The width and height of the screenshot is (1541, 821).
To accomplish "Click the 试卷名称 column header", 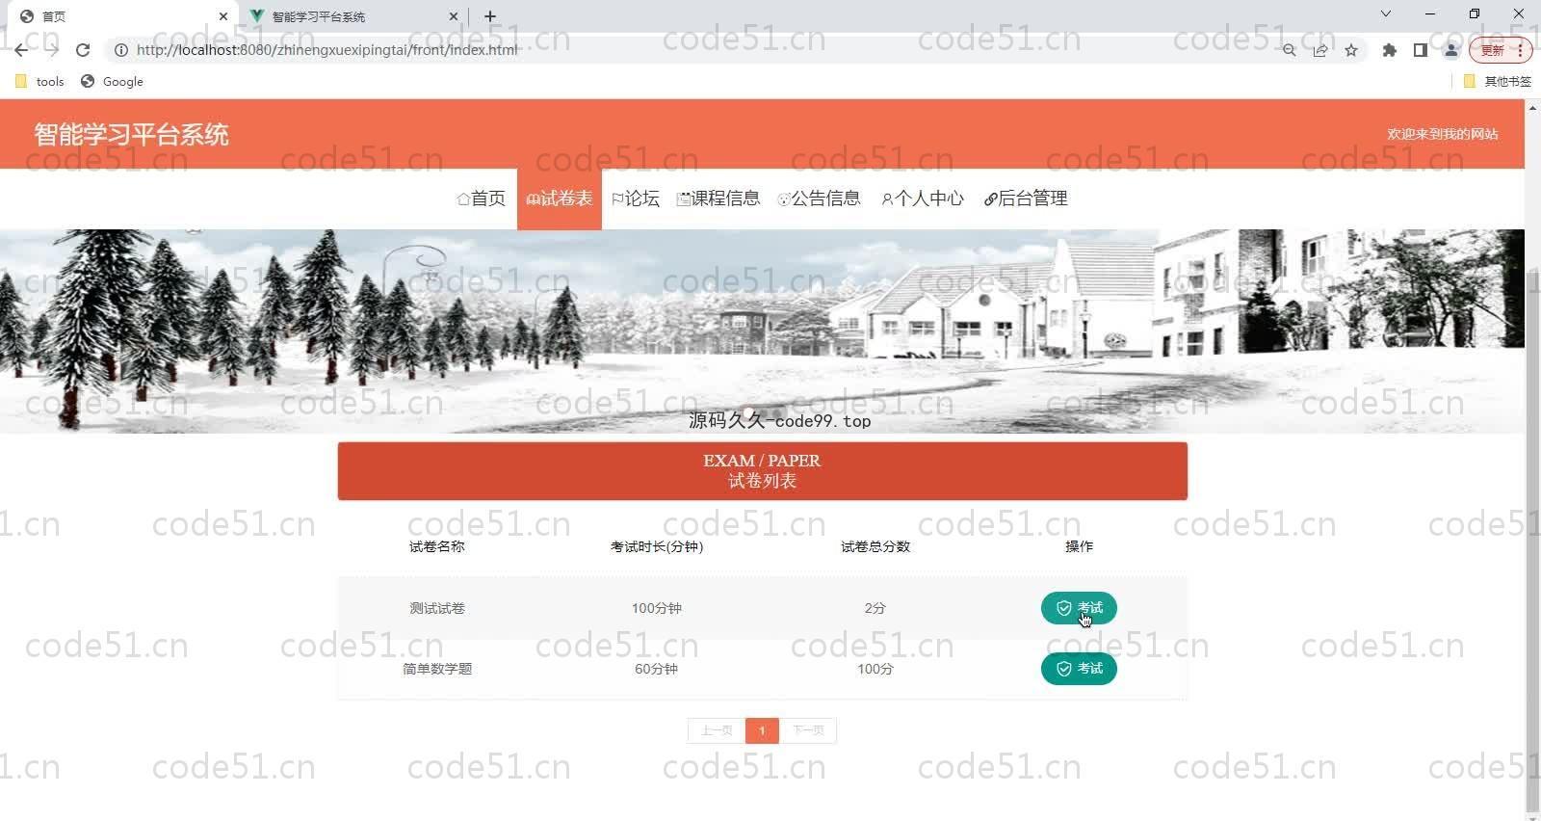I will pyautogui.click(x=437, y=546).
